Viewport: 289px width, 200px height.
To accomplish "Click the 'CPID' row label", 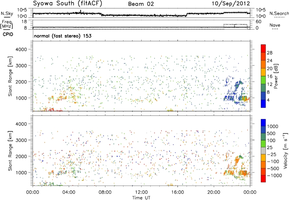I will [8, 34].
